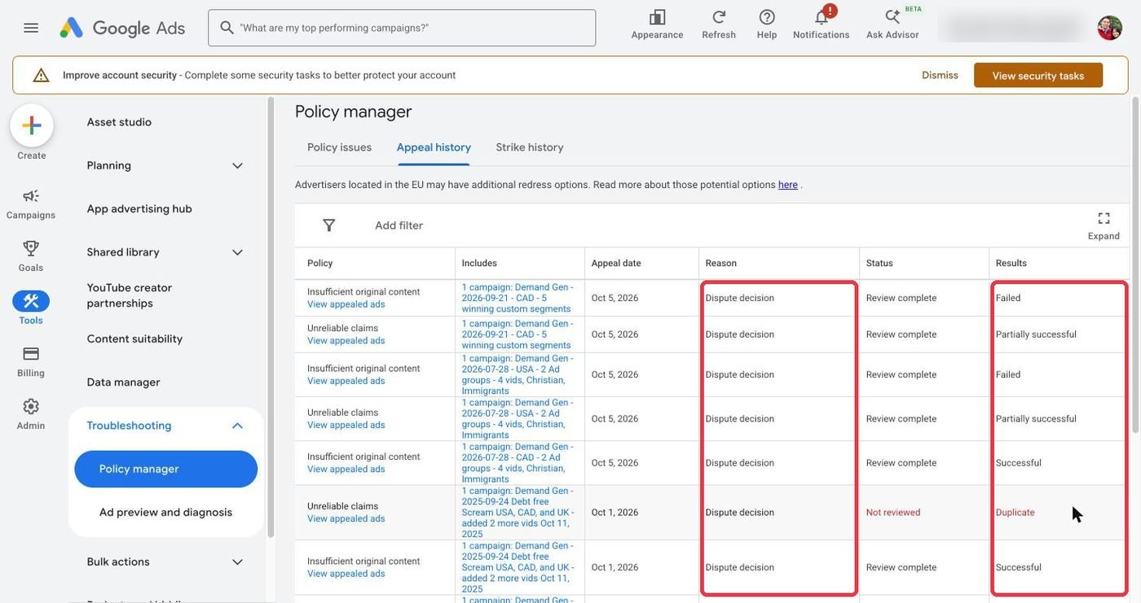Open Asset studio menu item
The image size is (1141, 603).
tap(119, 122)
